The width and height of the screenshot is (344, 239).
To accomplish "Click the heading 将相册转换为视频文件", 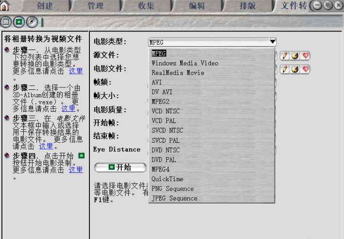I will click(43, 39).
